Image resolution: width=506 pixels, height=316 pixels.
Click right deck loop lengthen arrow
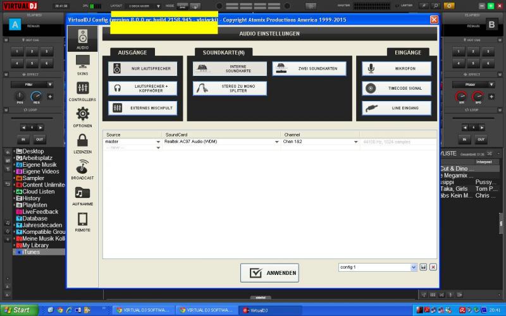pyautogui.click(x=482, y=128)
